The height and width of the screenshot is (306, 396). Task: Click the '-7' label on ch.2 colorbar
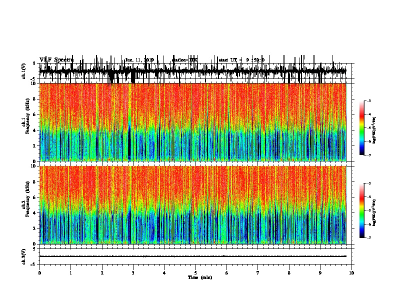point(369,238)
